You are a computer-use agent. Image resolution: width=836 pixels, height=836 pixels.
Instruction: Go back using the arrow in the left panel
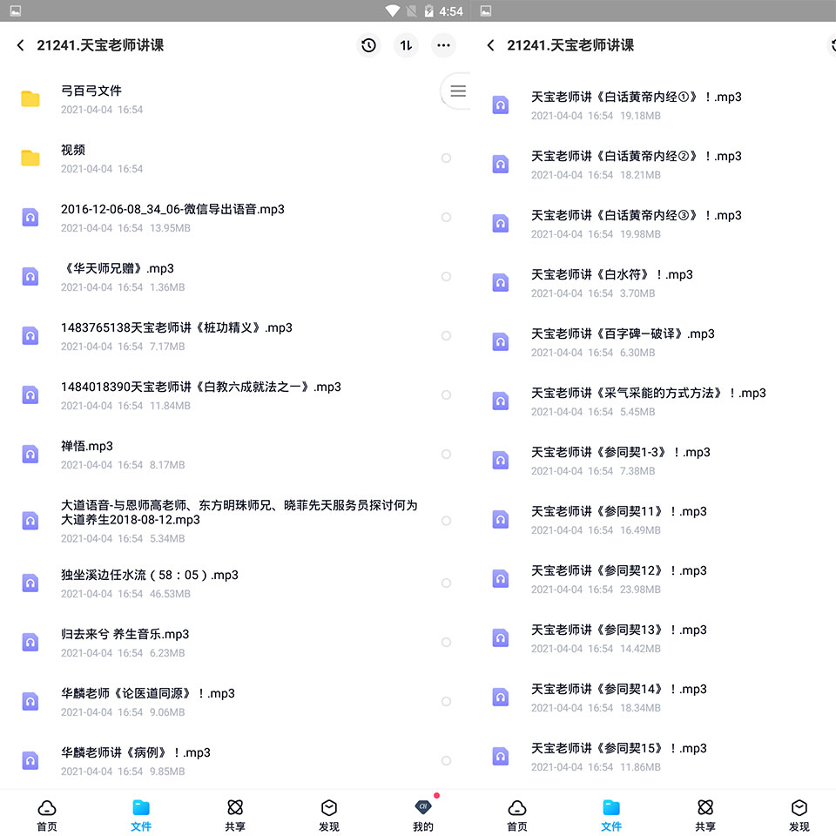[x=20, y=45]
